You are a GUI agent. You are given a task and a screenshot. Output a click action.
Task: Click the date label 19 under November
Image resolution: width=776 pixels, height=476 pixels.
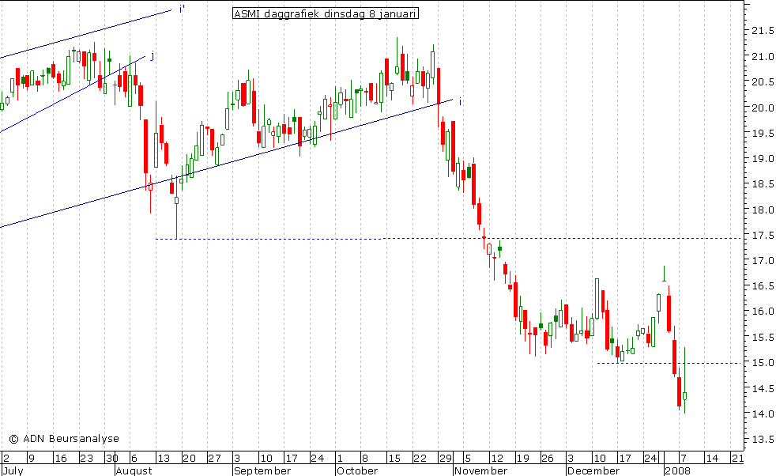tap(522, 458)
